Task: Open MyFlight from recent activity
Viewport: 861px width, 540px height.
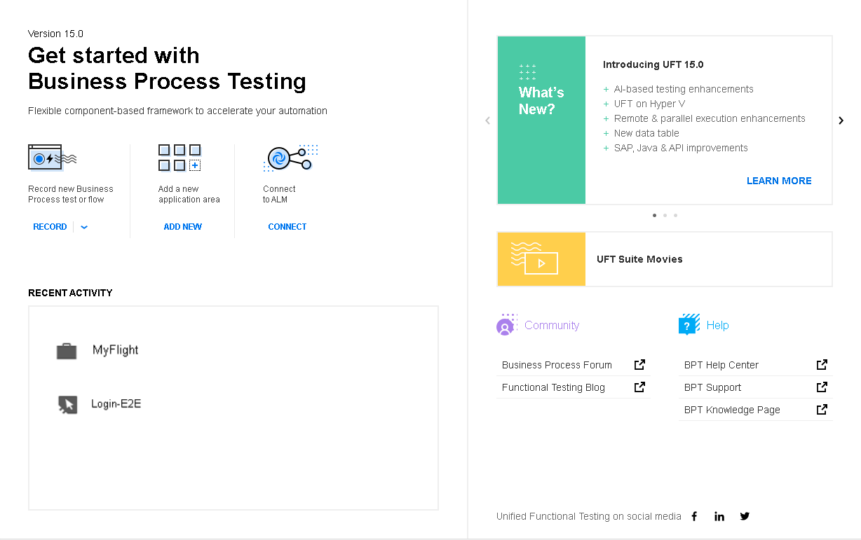Action: (x=115, y=350)
